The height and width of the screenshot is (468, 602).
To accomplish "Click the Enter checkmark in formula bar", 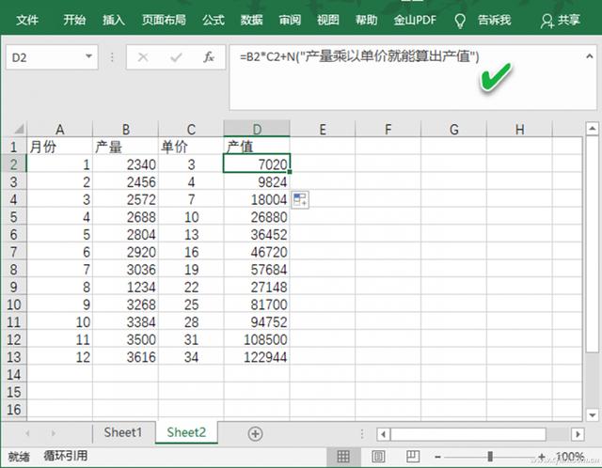I will [176, 57].
